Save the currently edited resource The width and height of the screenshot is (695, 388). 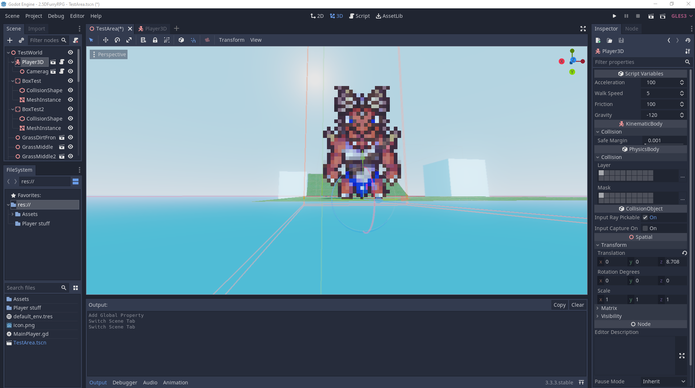coord(621,40)
